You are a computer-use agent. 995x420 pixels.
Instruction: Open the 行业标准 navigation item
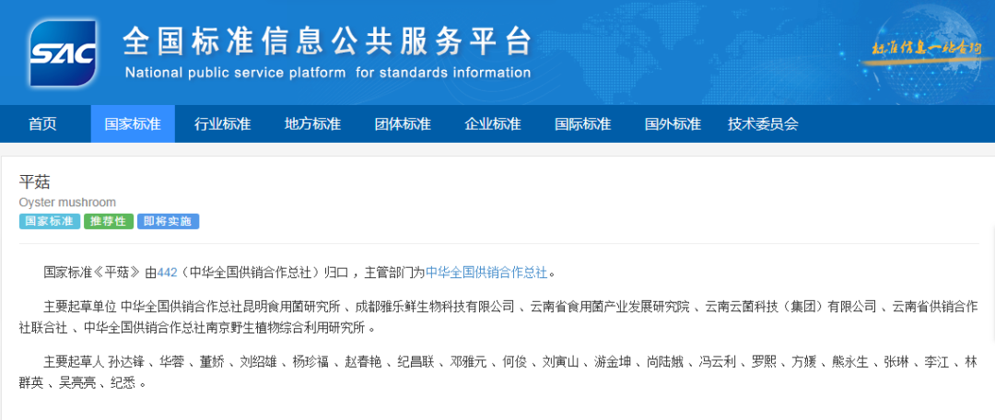[x=222, y=124]
